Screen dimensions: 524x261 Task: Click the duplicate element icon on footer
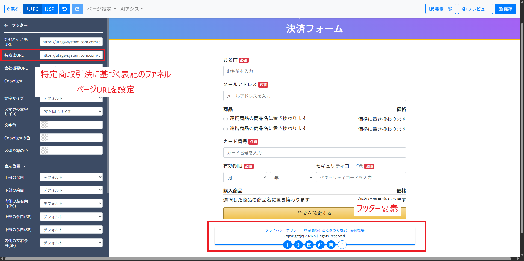tap(320, 245)
